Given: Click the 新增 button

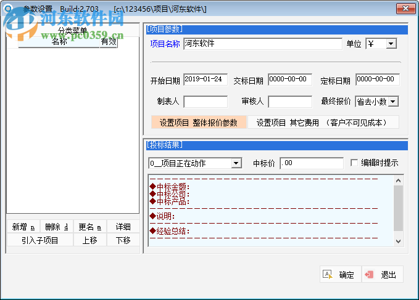Looking at the screenshot, I should tap(23, 227).
